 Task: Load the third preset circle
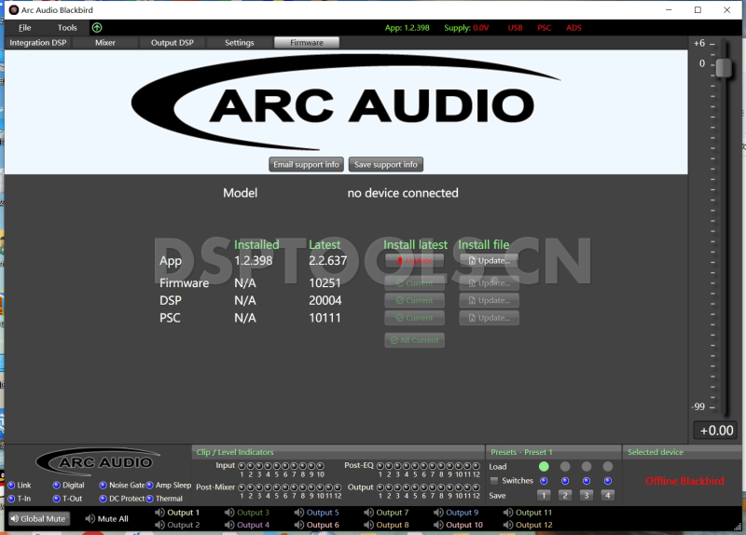point(587,467)
